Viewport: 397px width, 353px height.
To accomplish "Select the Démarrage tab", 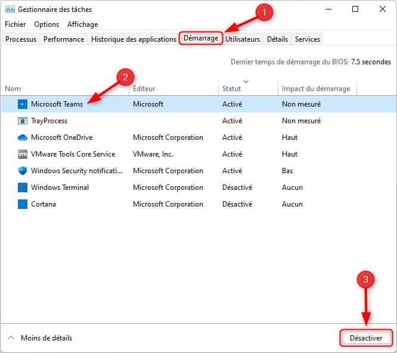I will coord(201,38).
